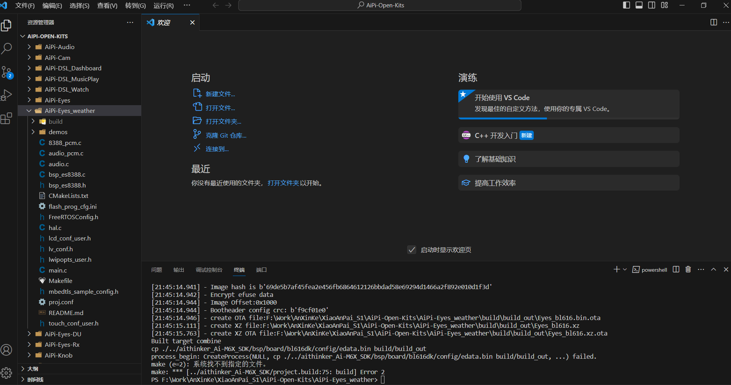This screenshot has height=385, width=731.
Task: Open main.c in the explorer
Action: click(79, 270)
